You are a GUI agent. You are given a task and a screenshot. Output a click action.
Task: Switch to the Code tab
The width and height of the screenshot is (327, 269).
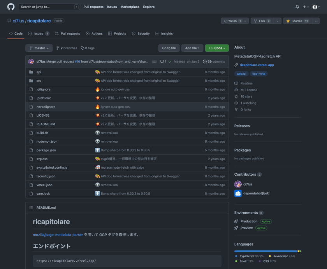pyautogui.click(x=16, y=33)
